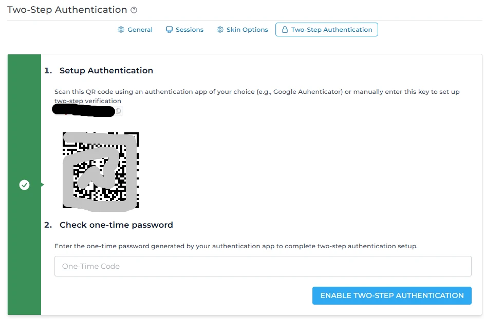Click the gear icon beside Skin Options
The height and width of the screenshot is (319, 484).
click(x=220, y=30)
